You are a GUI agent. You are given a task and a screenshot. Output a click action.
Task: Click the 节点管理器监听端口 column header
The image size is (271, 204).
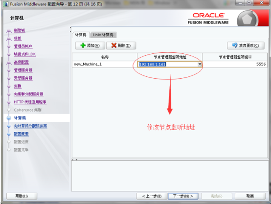pos(235,57)
